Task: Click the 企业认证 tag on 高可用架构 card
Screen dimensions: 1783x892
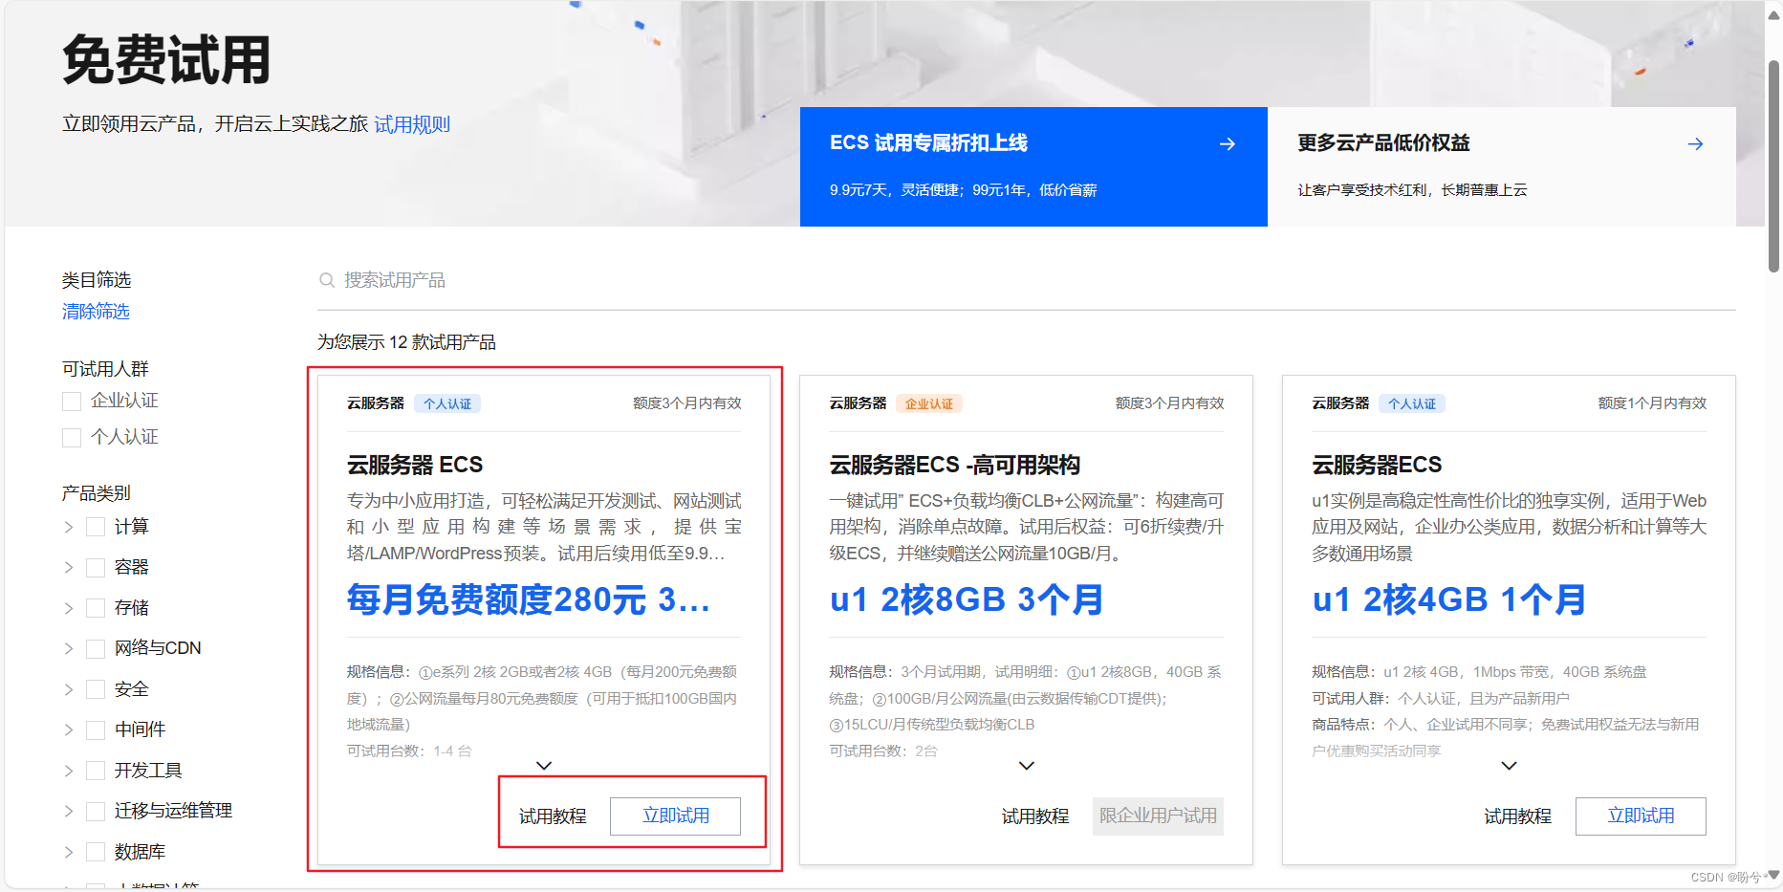Action: 929,403
